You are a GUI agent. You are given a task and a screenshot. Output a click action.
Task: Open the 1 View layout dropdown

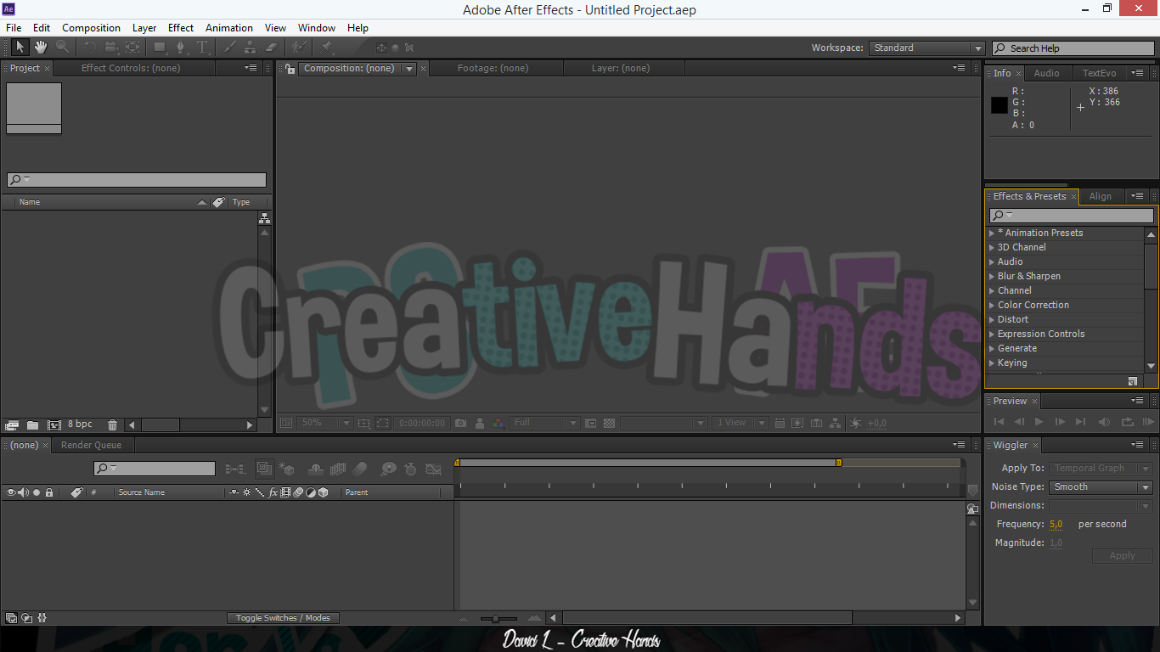(x=740, y=423)
